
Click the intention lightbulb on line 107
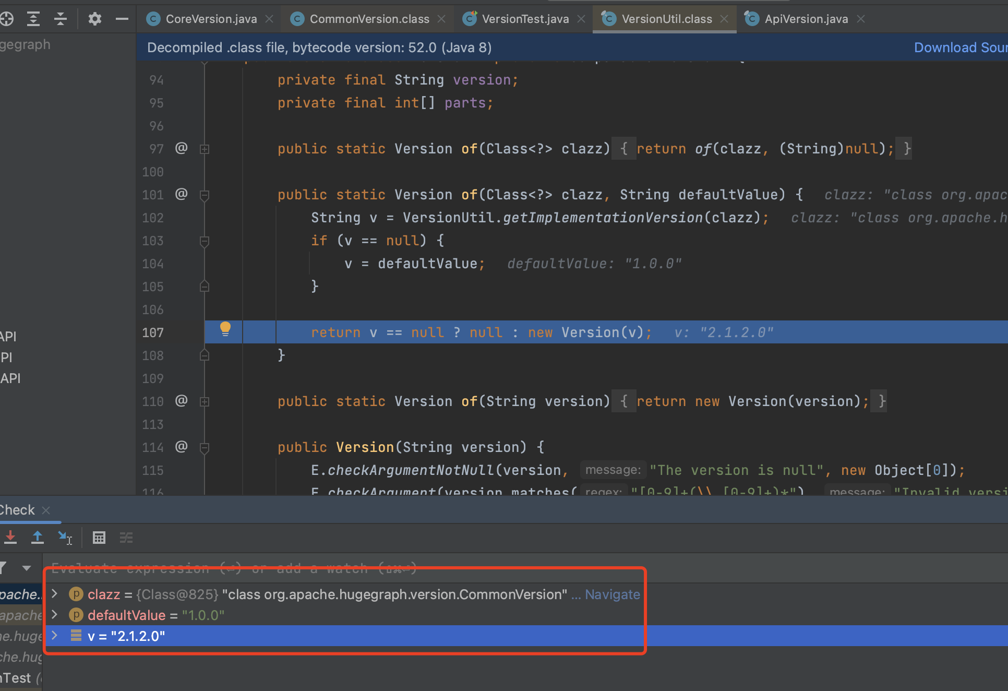[x=225, y=328]
